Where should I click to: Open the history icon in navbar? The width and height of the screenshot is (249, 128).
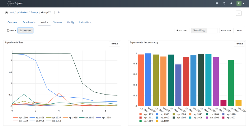coord(224,3)
